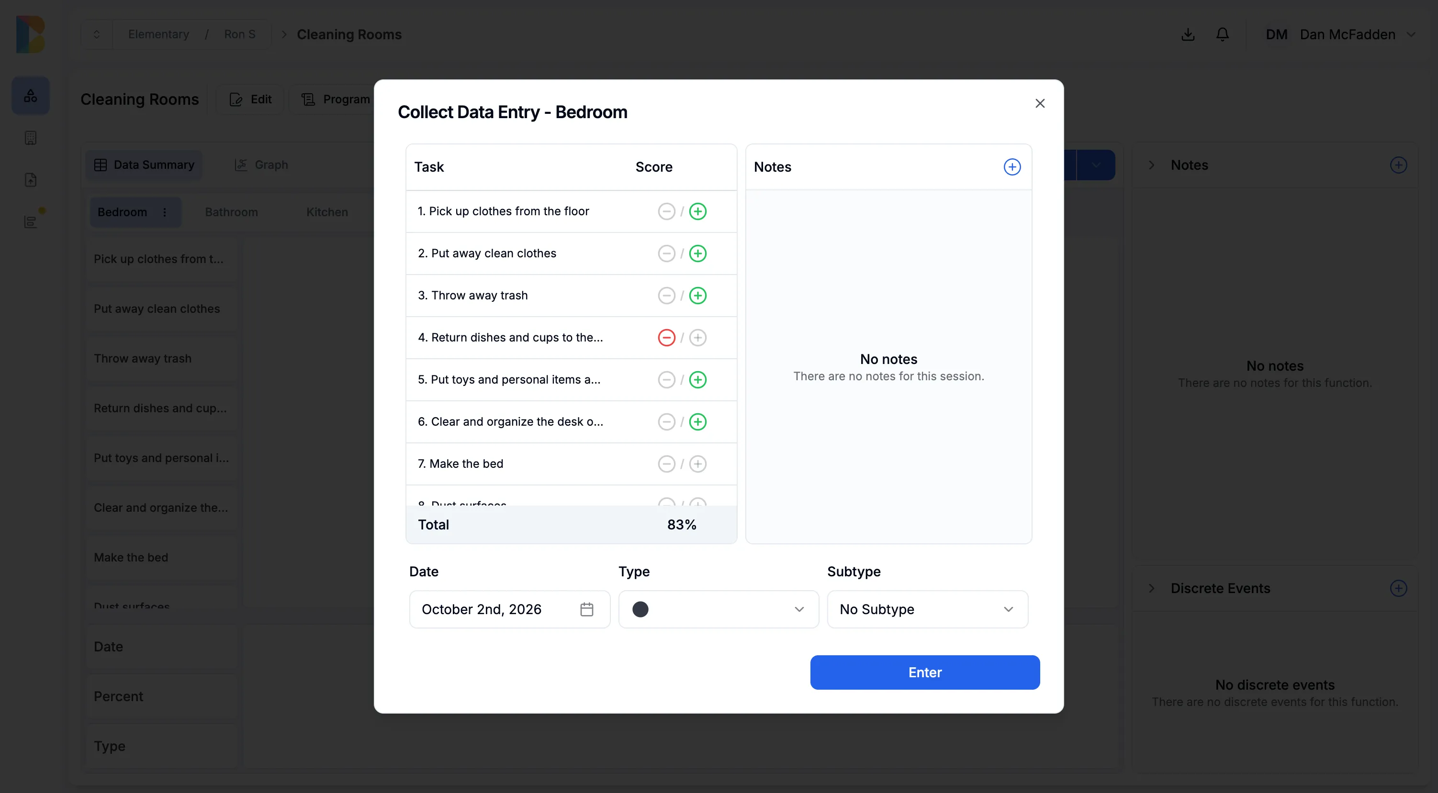Mark minus for Clear and organize the desk
Screen dimensions: 1438x793
666,422
